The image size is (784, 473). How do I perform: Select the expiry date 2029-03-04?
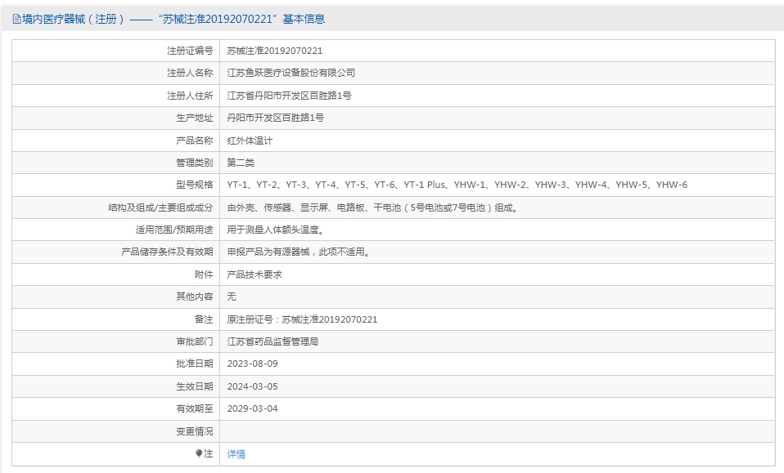[252, 408]
